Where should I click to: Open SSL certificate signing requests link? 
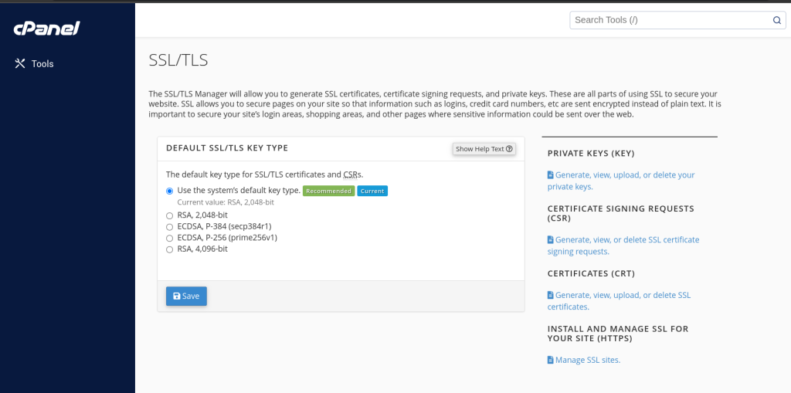(x=623, y=246)
